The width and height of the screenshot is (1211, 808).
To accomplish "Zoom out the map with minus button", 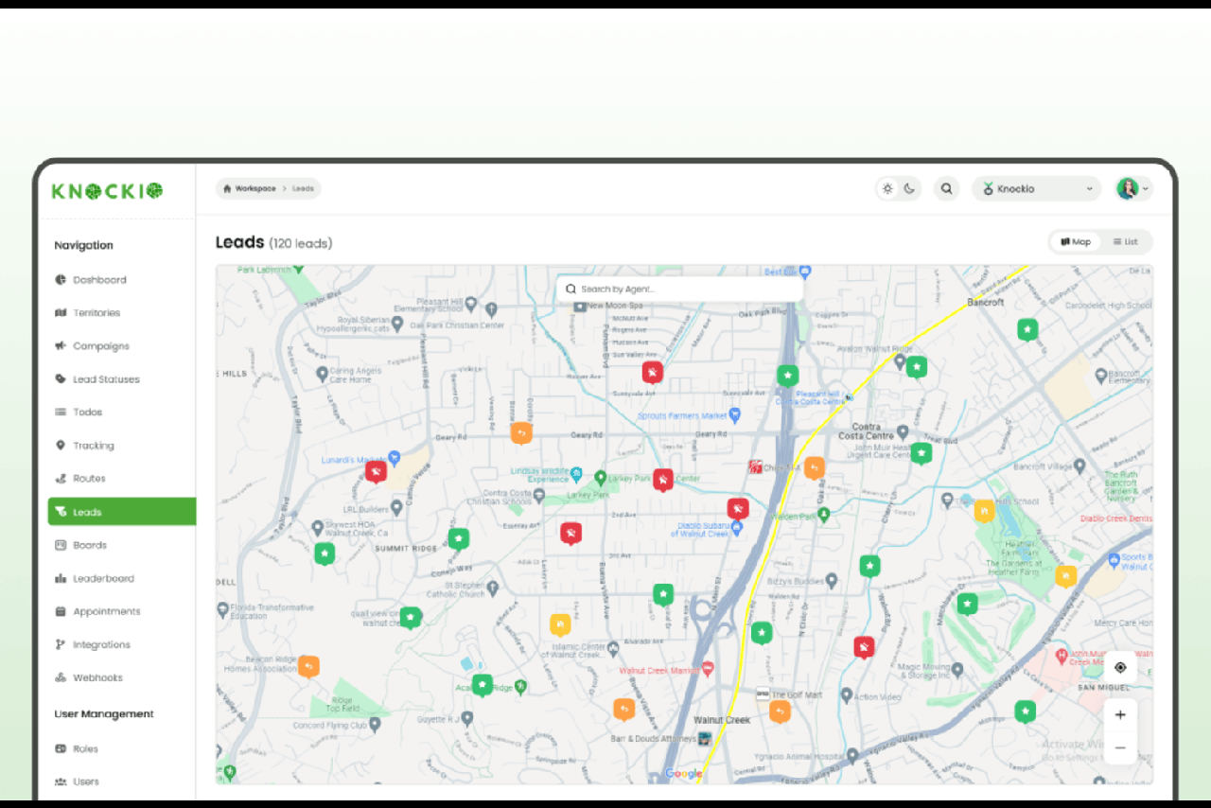I will click(1120, 747).
